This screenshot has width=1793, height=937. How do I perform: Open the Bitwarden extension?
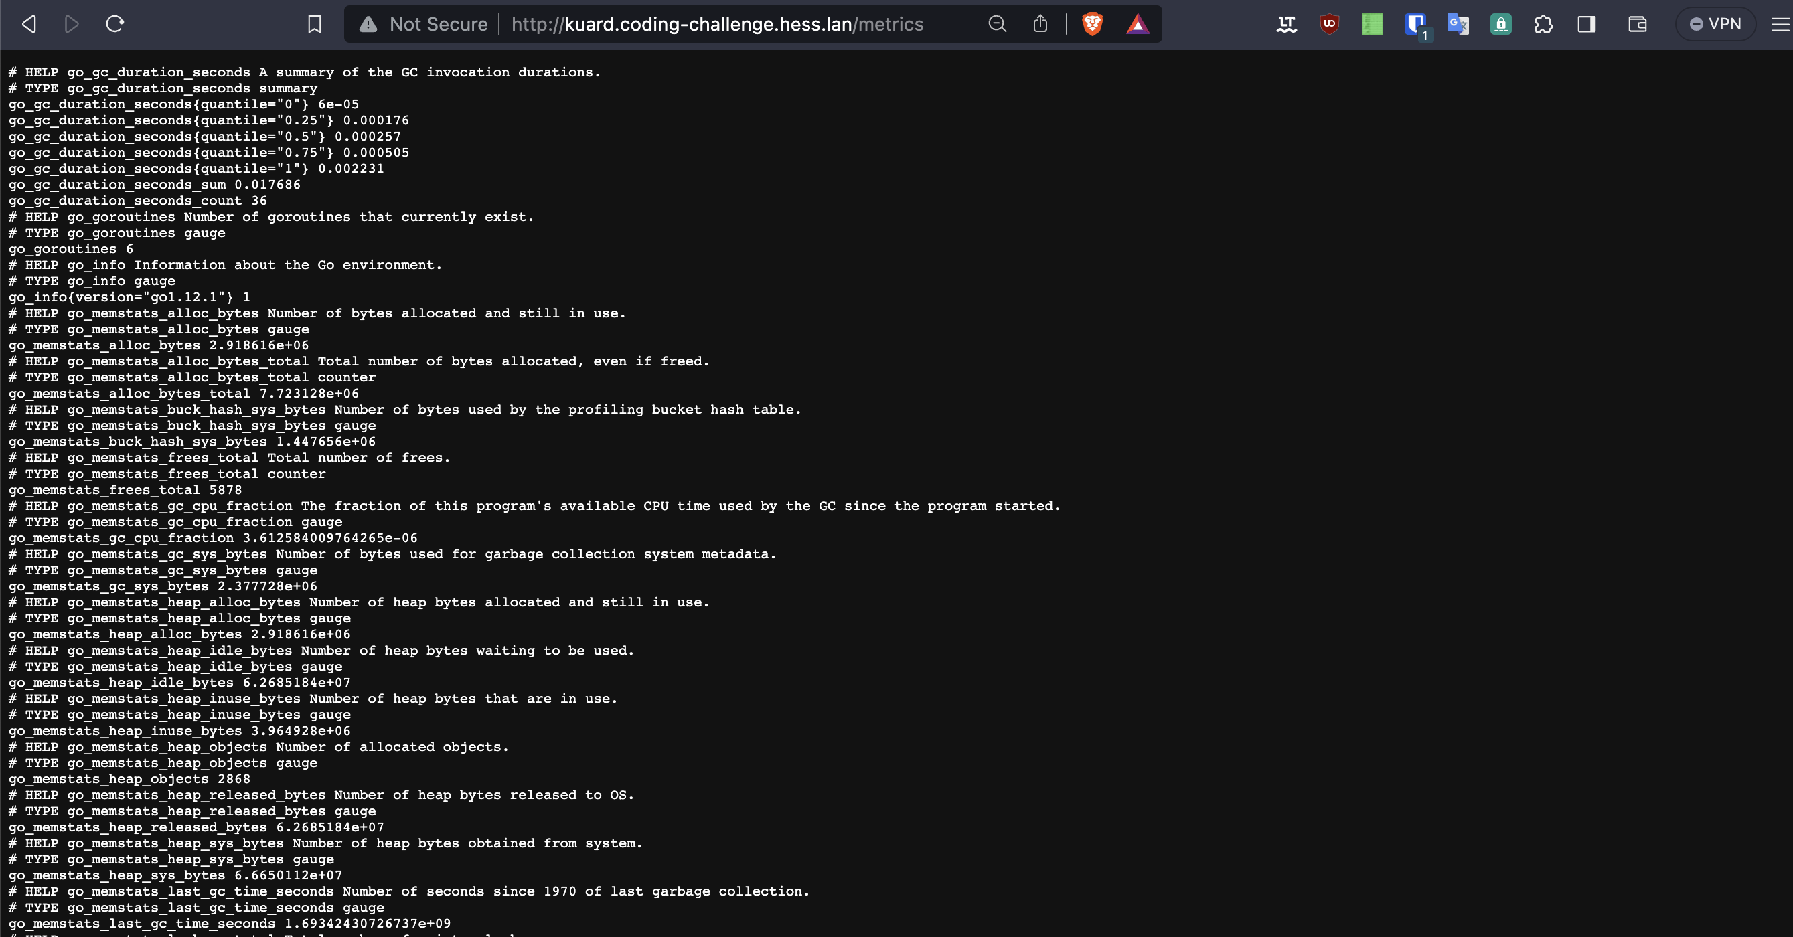[x=1415, y=24]
